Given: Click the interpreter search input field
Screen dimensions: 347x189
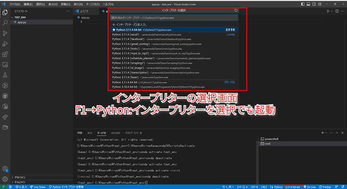Looking at the screenshot, I should (x=174, y=18).
